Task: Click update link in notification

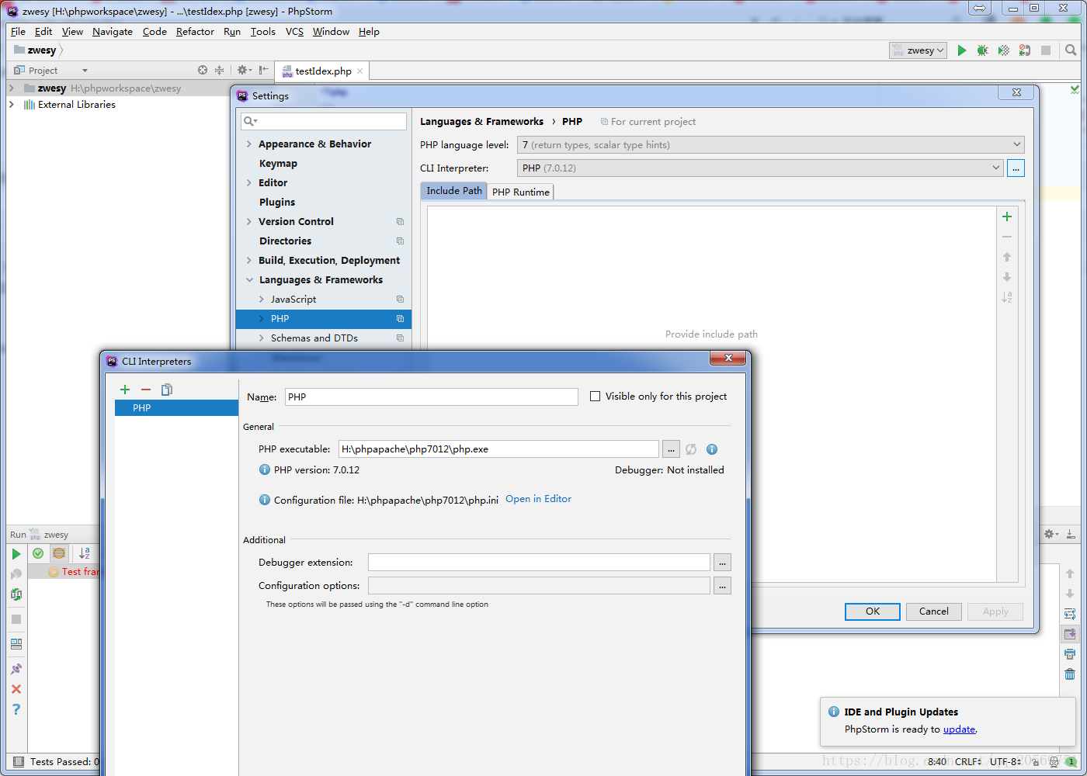Action: (959, 729)
